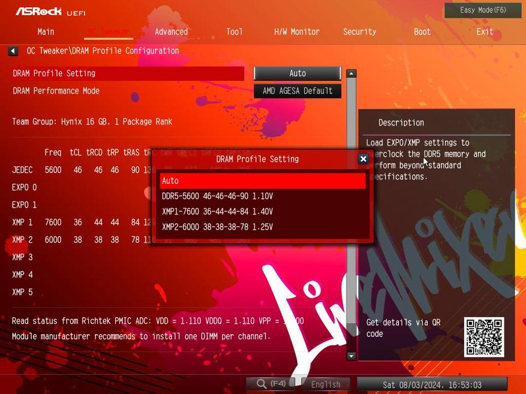Open the Main tab

point(46,32)
